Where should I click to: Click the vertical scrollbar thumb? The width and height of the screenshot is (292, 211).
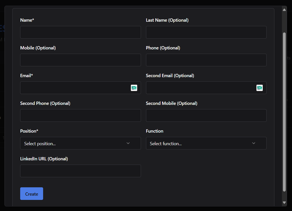point(284,111)
